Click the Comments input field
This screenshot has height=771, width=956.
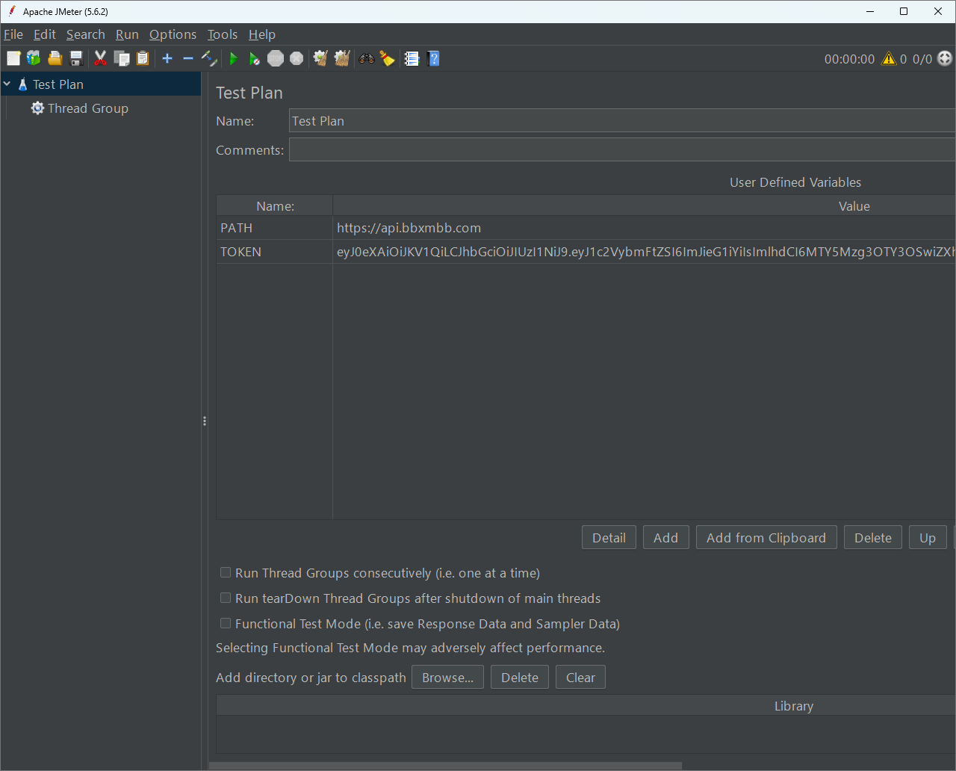coord(622,150)
